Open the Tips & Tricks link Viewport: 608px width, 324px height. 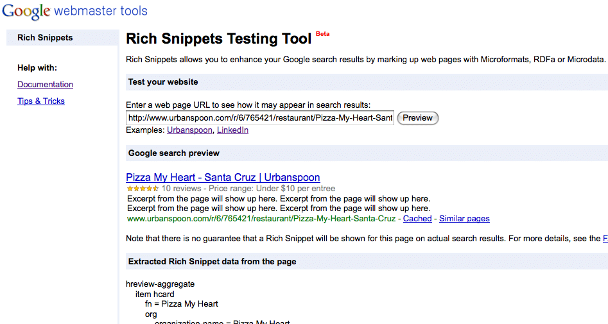[41, 101]
